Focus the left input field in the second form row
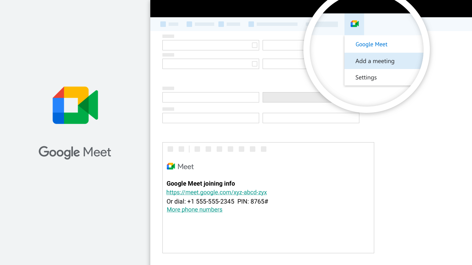472x265 pixels. pos(211,64)
